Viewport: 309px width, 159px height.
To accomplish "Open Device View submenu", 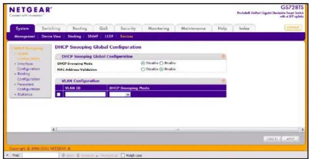I will [51, 37].
